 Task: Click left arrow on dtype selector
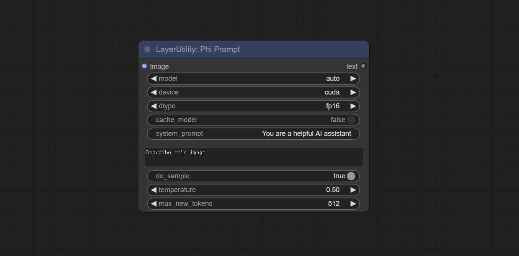click(x=153, y=106)
